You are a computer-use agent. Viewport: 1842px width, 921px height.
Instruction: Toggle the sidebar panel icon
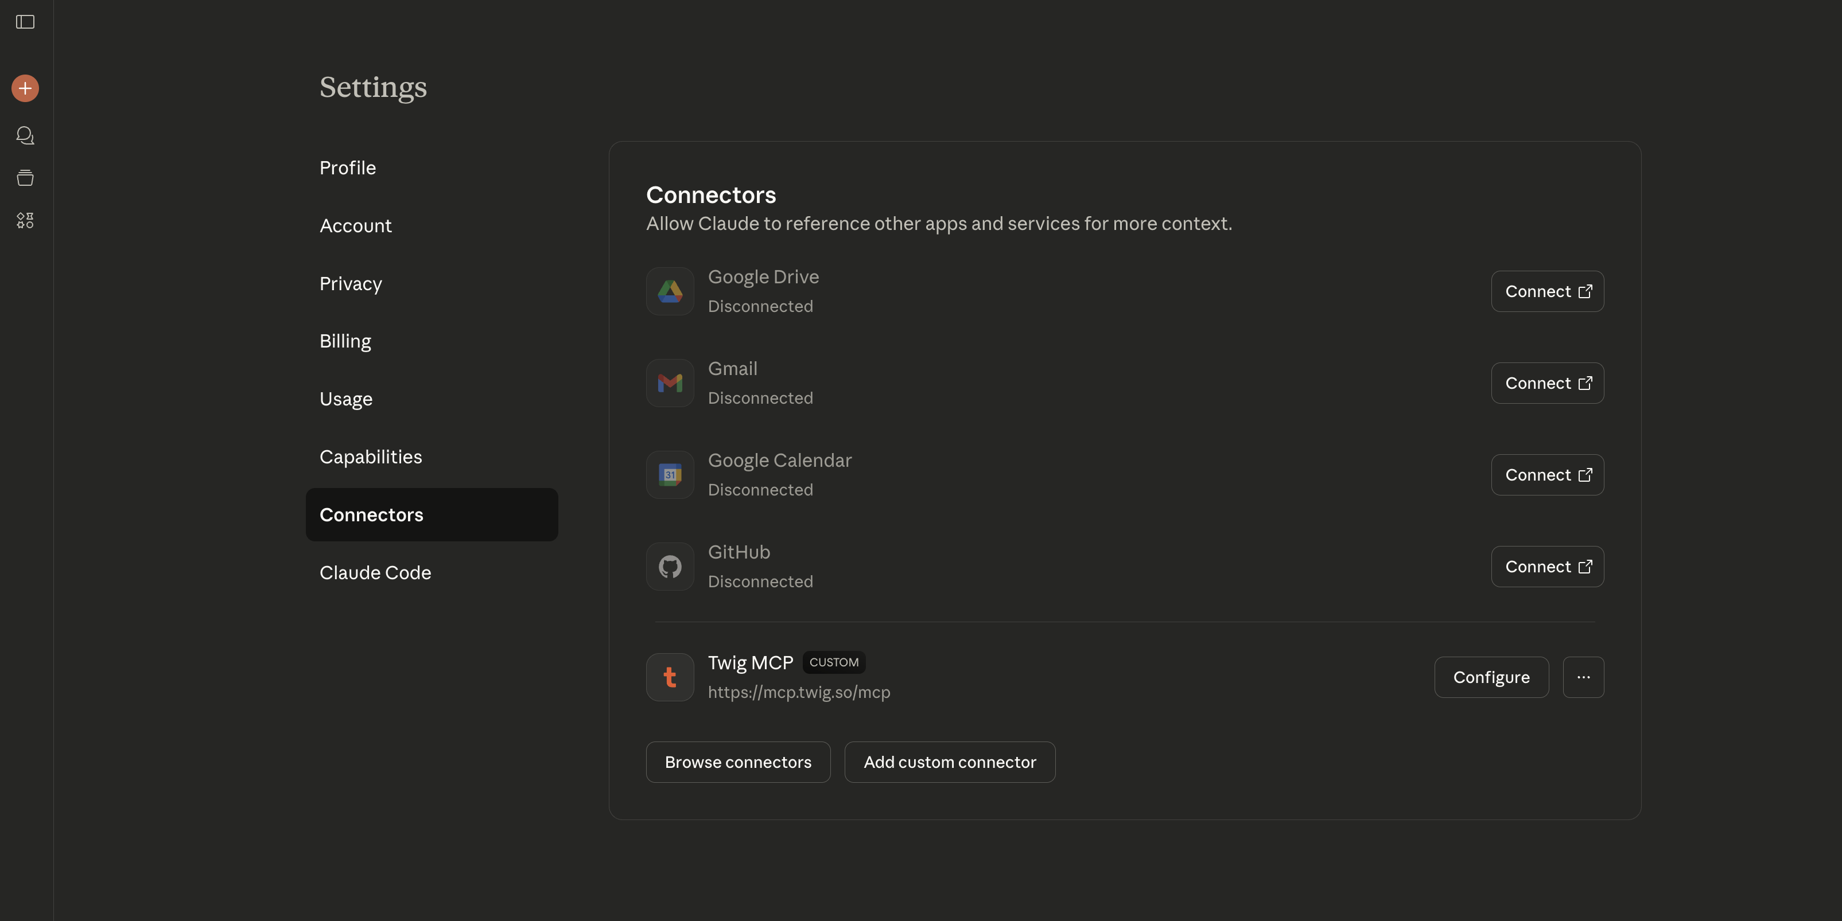[x=25, y=22]
